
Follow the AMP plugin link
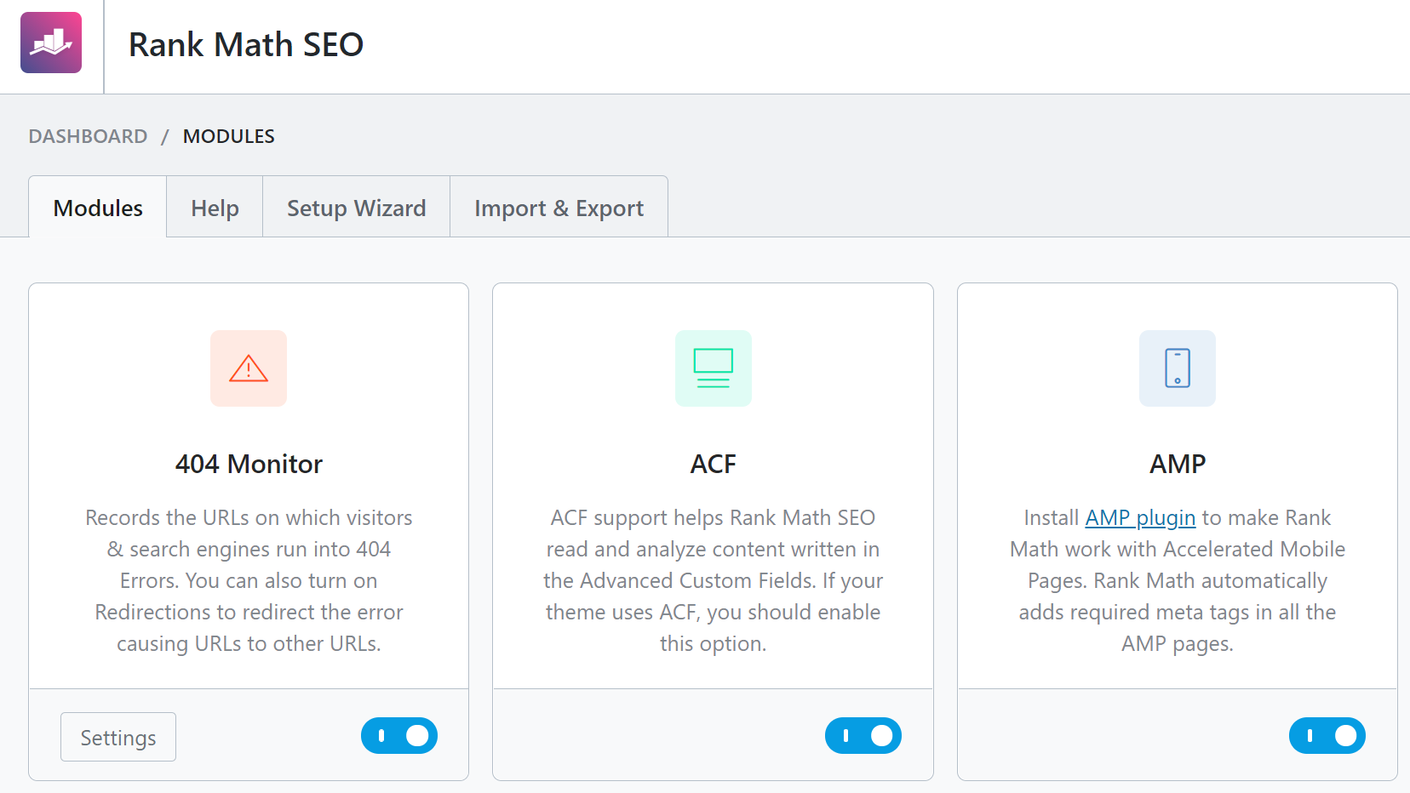point(1140,517)
